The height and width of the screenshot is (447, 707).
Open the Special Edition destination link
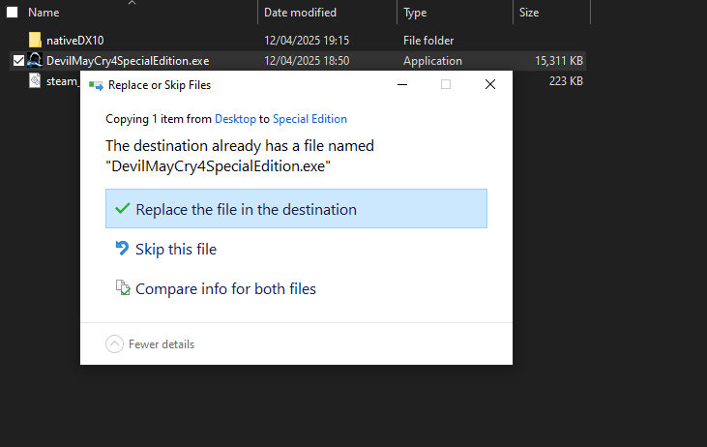(x=309, y=119)
